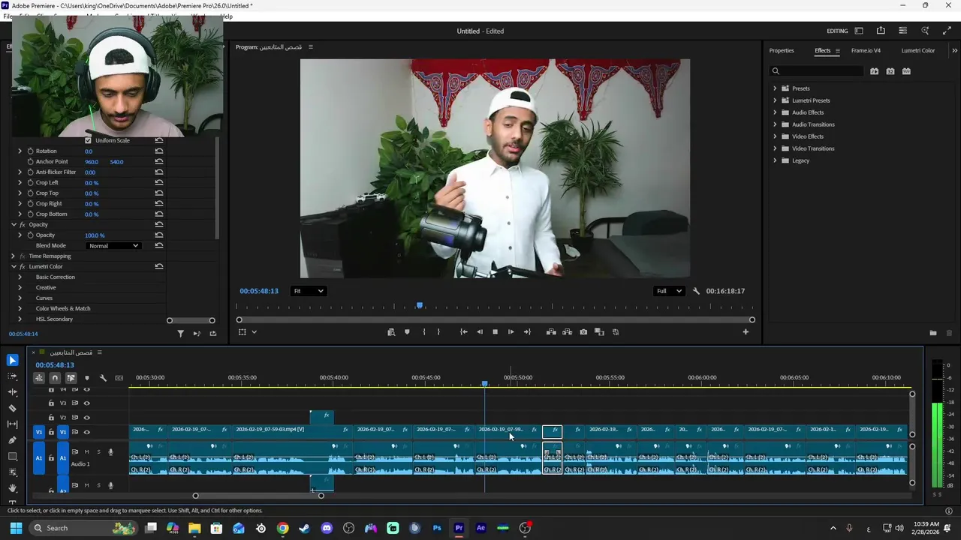Click YUV Effects filter icon
The height and width of the screenshot is (540, 961).
[x=906, y=71]
